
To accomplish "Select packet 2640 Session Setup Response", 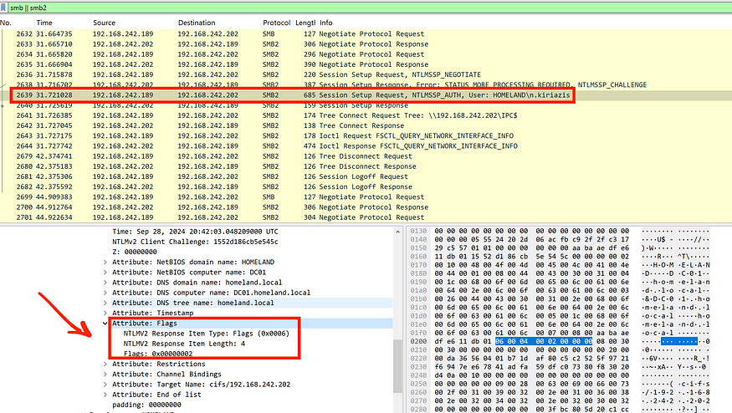I will tap(366, 105).
